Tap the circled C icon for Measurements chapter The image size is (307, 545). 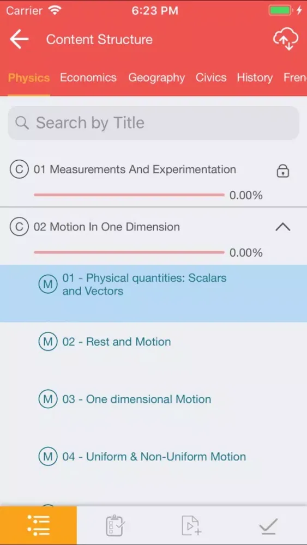19,169
